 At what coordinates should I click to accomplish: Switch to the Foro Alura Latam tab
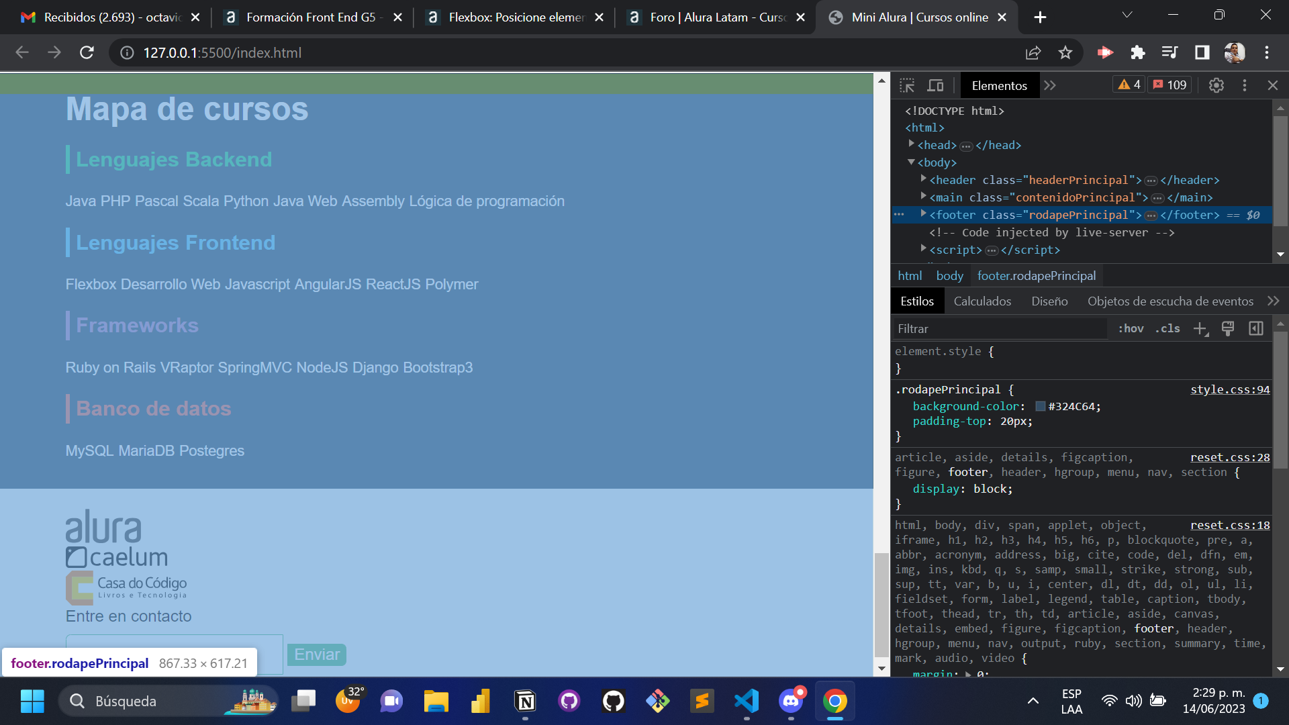[x=716, y=17]
